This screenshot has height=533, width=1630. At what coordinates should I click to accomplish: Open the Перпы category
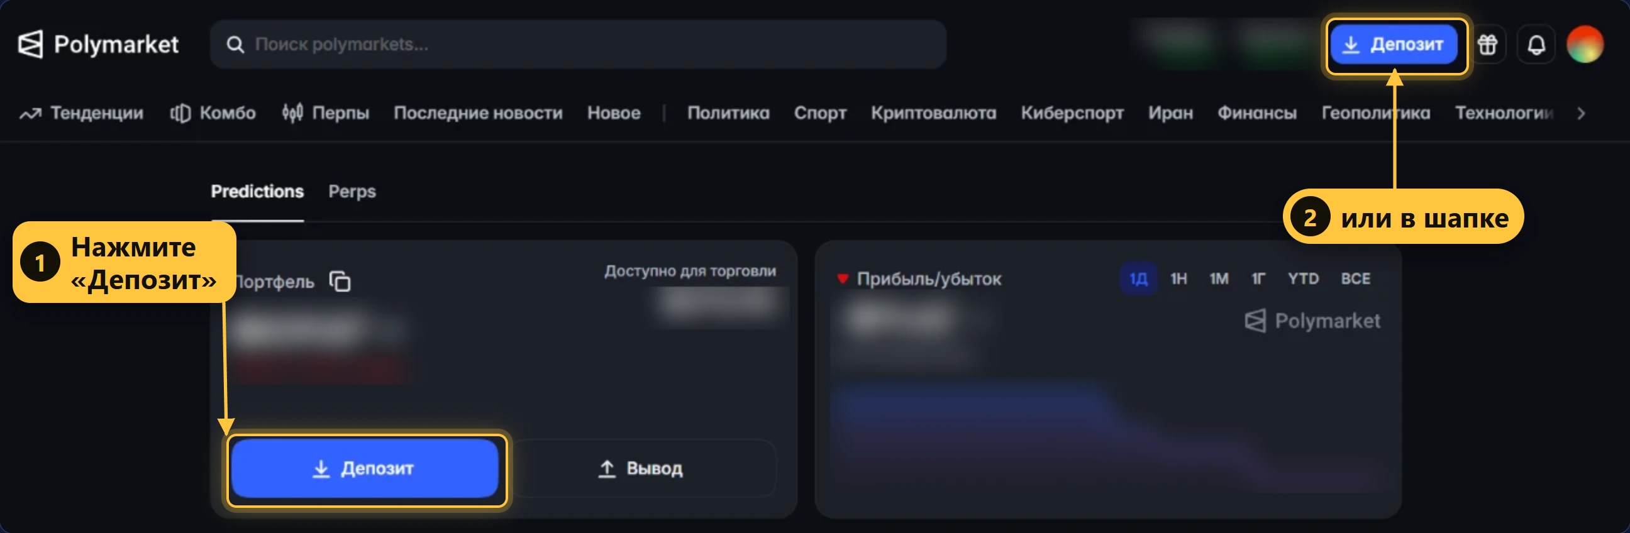pyautogui.click(x=326, y=113)
